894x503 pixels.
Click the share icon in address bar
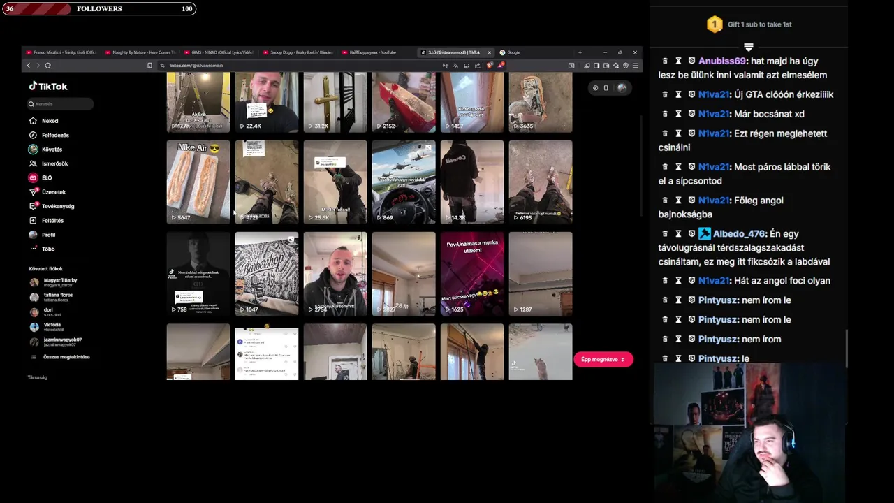click(477, 66)
